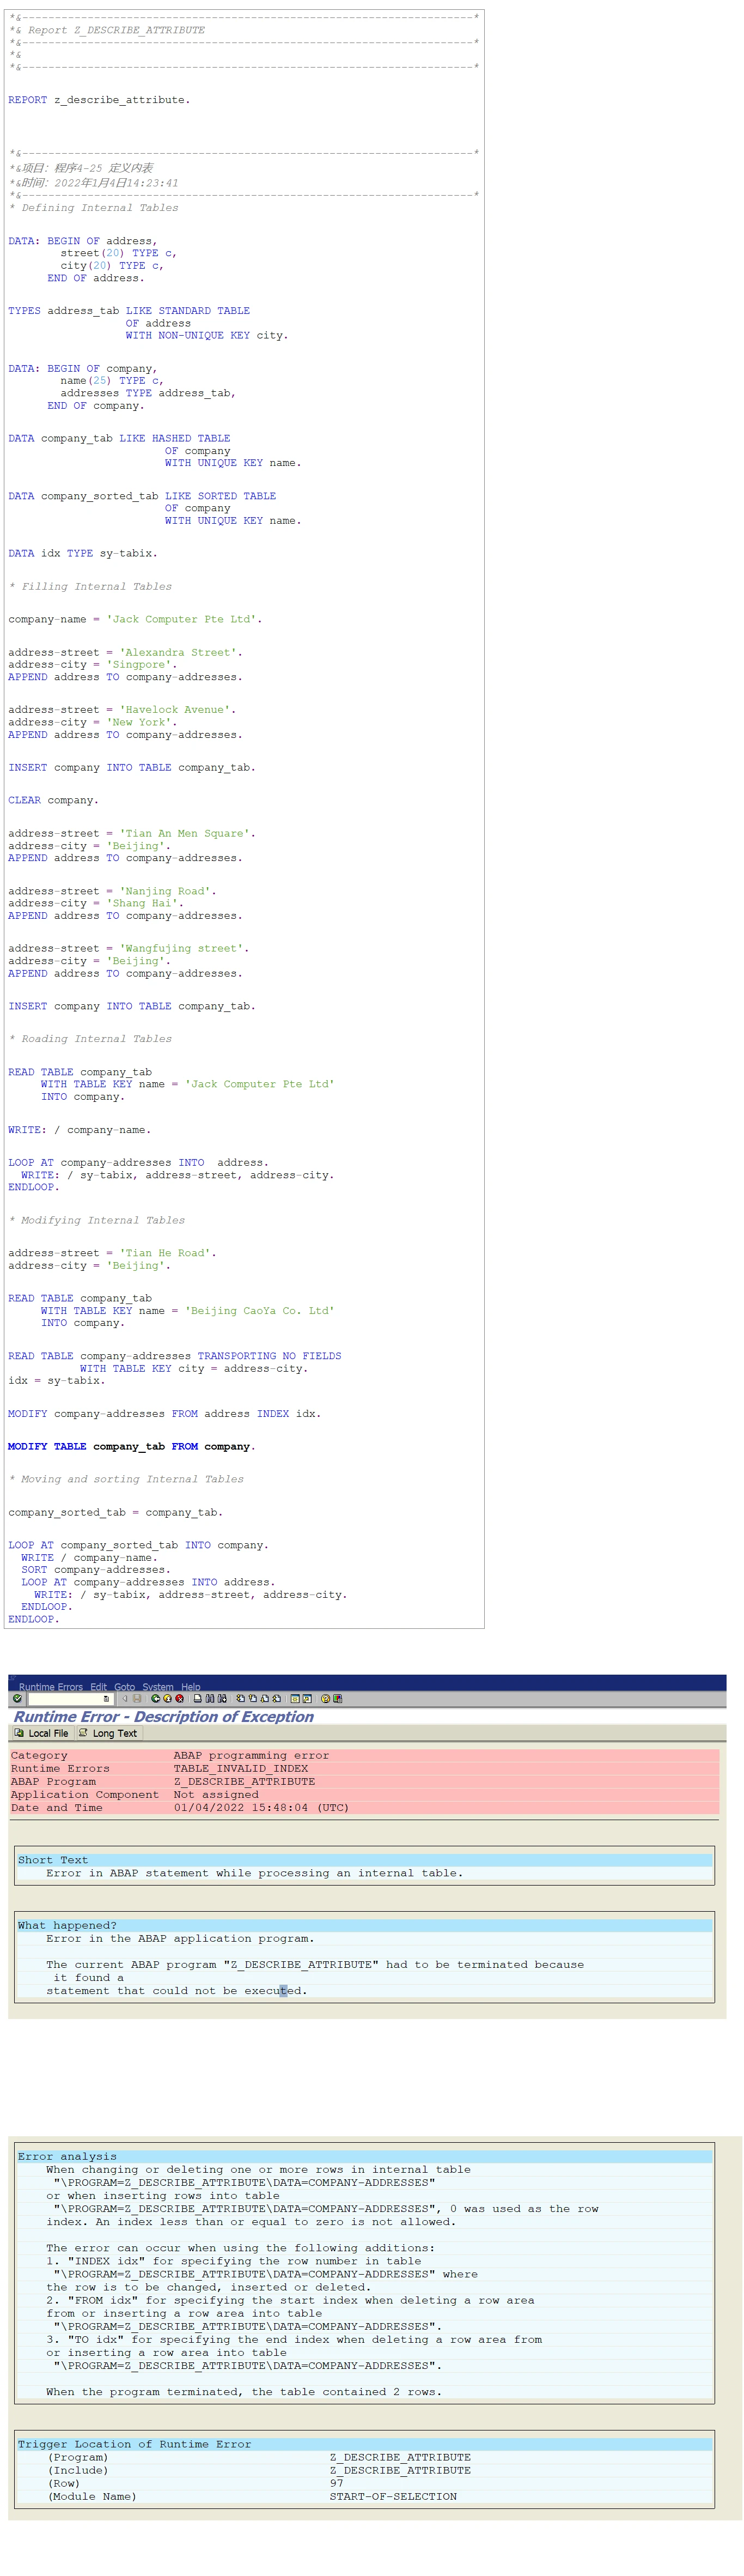Click the Long Text button
This screenshot has height=2576, width=744.
tap(108, 1733)
